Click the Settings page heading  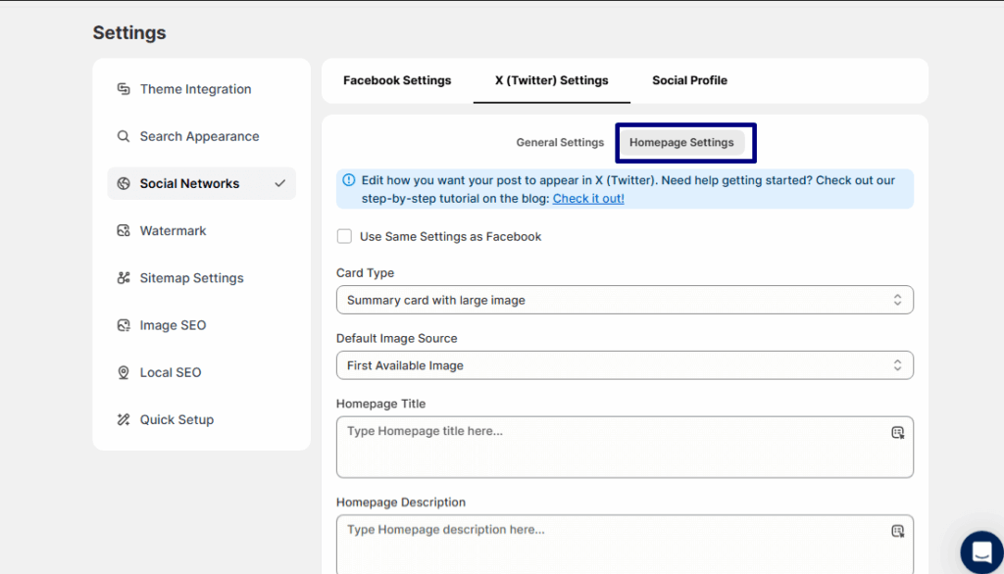tap(129, 32)
